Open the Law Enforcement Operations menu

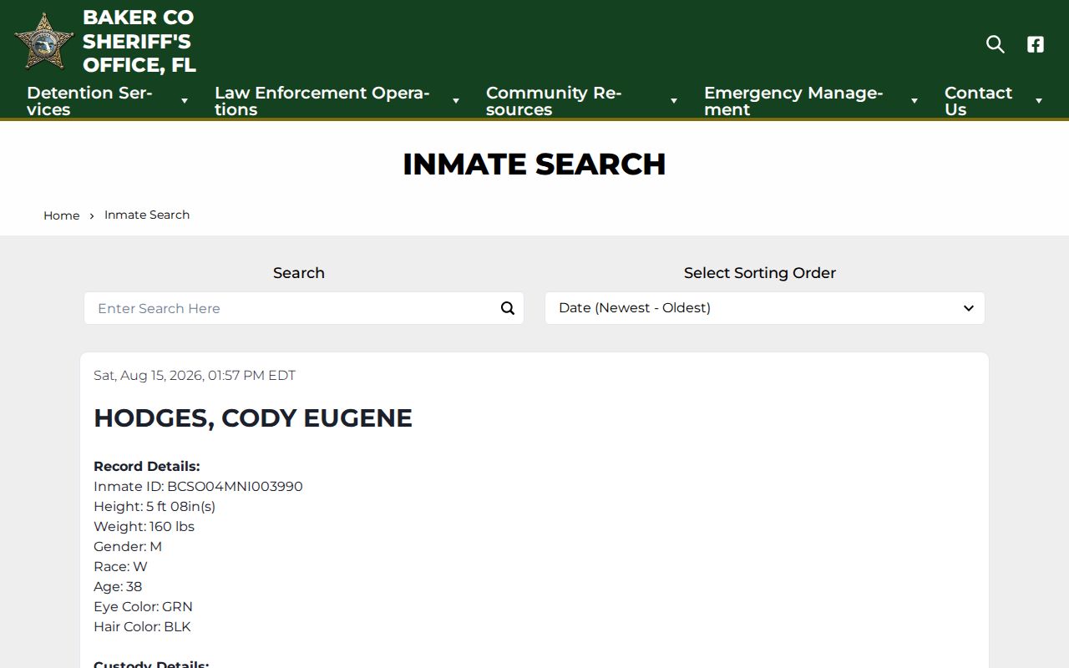tap(322, 101)
